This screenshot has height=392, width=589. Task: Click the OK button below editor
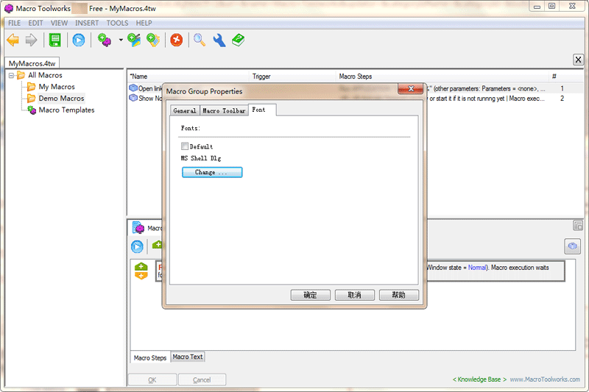tap(152, 379)
